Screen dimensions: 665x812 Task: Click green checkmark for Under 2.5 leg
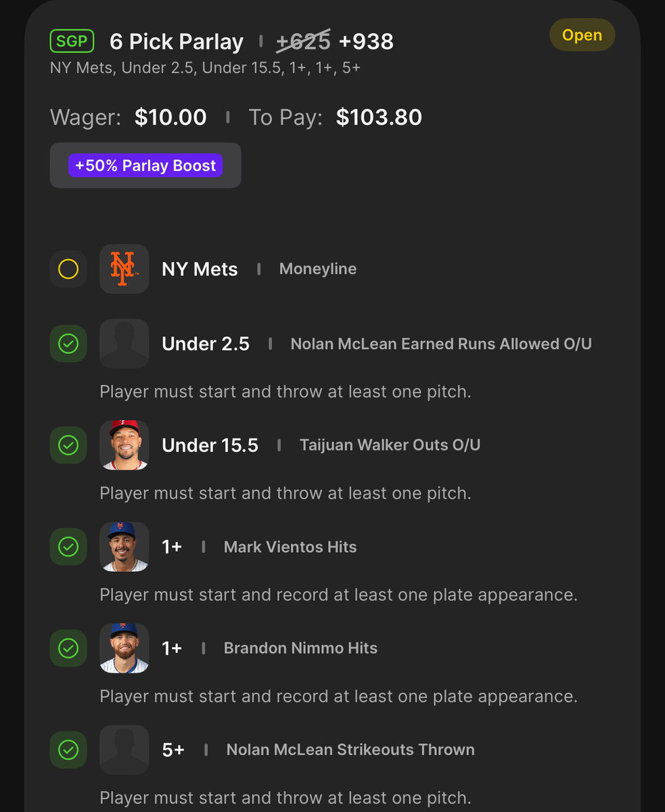(68, 344)
